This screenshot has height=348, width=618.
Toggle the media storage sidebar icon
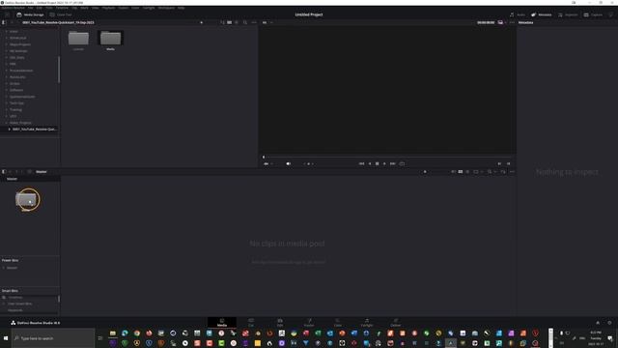pos(4,22)
